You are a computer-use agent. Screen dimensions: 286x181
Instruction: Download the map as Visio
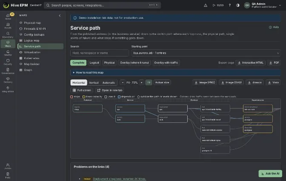click(x=273, y=82)
